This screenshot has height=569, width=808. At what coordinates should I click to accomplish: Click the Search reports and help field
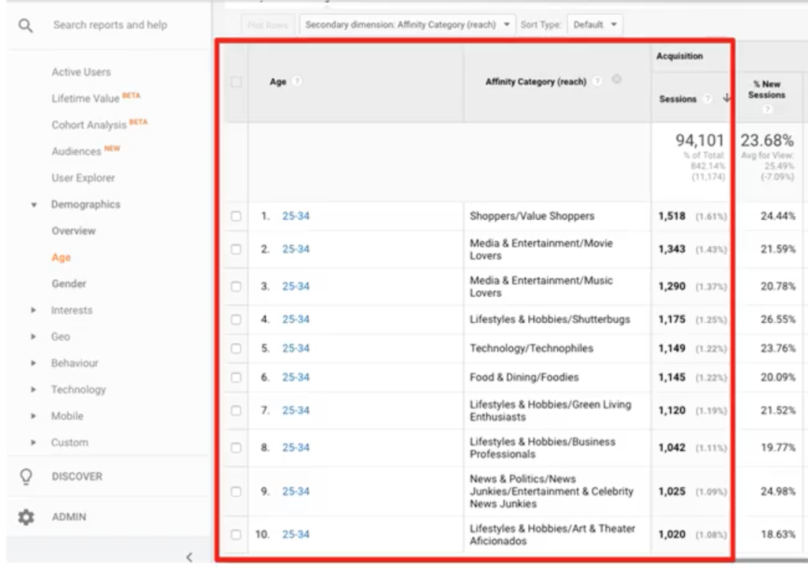[x=110, y=25]
